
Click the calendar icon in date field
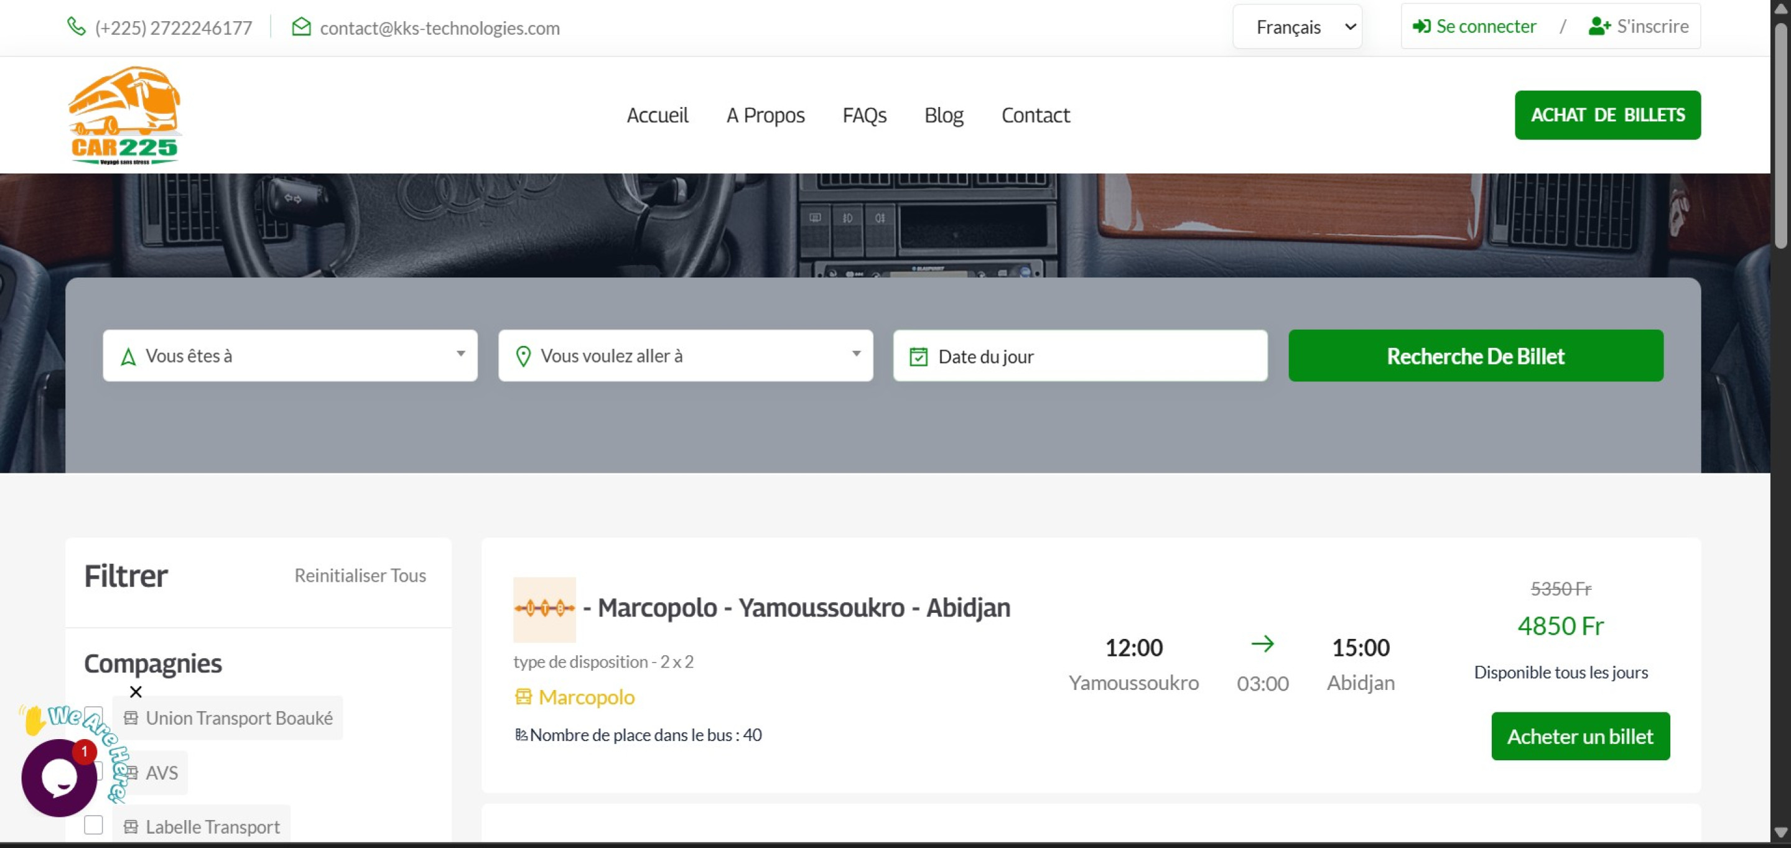click(918, 356)
